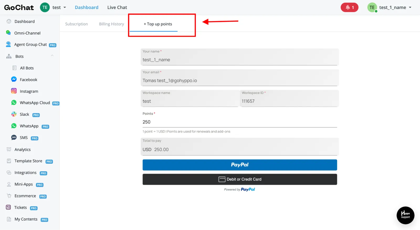
Task: Click the Omni-Channel chat icon
Action: (x=8, y=33)
